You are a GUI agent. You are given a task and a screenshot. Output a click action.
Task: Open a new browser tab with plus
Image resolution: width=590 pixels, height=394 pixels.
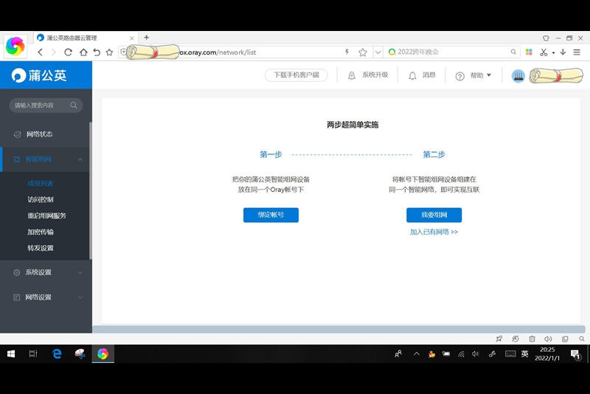click(147, 38)
